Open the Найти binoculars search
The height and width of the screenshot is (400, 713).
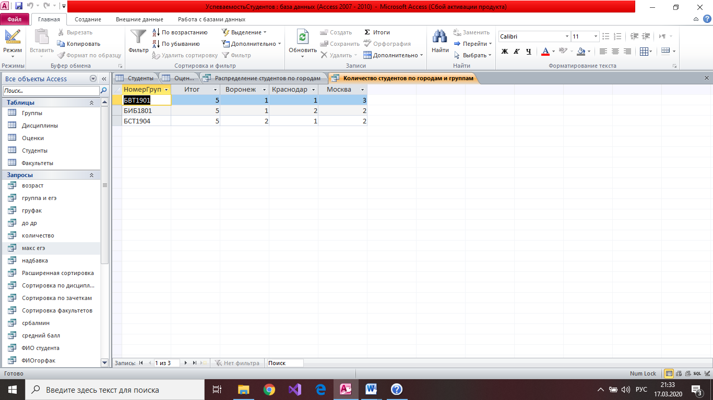point(440,43)
